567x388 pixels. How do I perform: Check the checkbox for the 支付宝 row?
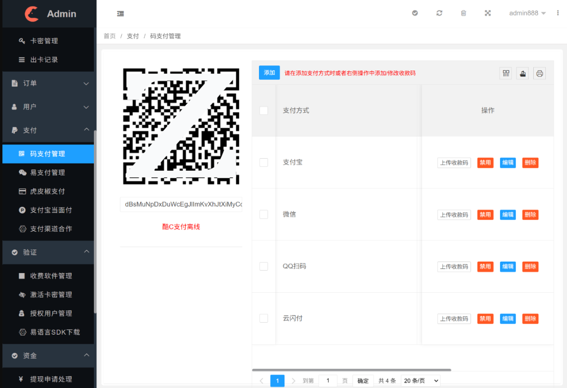[263, 163]
